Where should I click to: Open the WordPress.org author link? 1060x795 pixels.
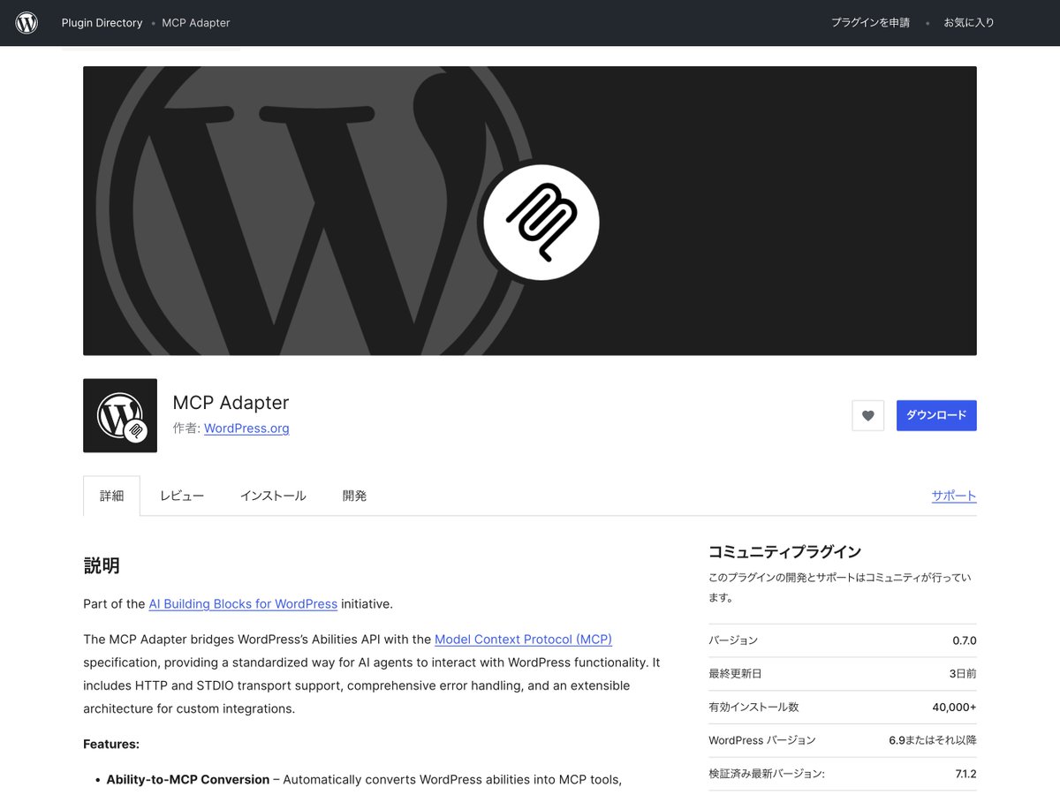[246, 428]
